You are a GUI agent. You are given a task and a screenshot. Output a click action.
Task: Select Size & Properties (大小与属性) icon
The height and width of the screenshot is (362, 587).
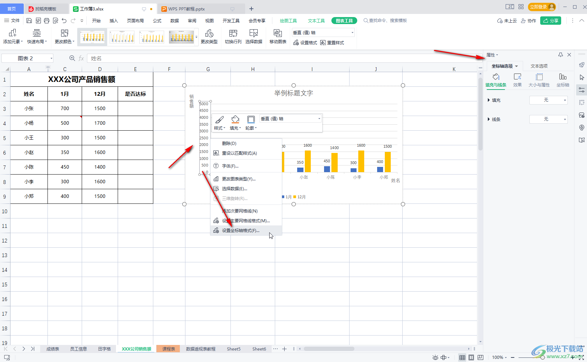[x=539, y=80]
